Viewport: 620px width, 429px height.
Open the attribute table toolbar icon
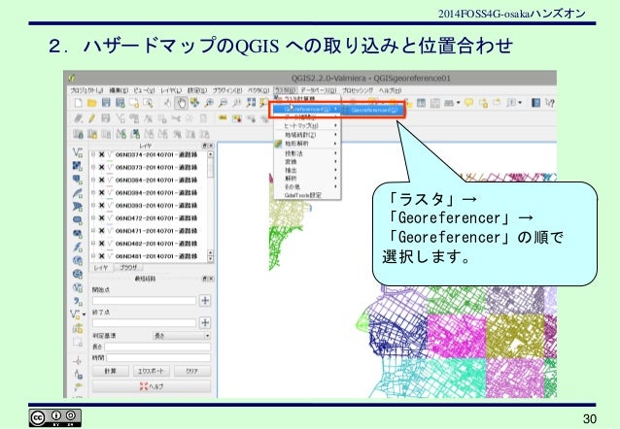(421, 103)
